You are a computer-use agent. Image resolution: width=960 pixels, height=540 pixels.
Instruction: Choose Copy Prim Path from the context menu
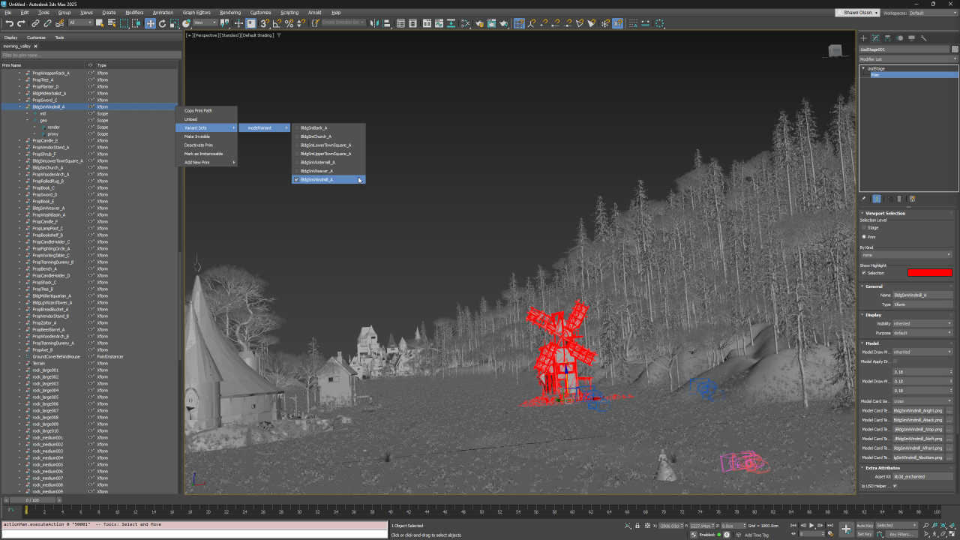pos(198,110)
